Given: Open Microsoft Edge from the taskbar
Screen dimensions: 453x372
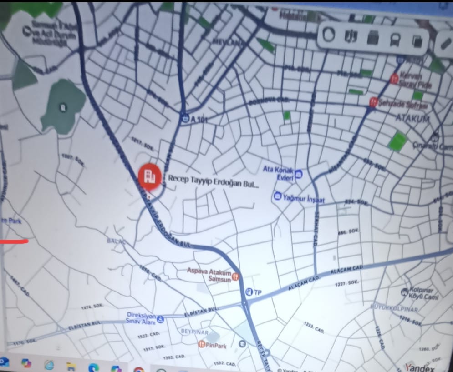Looking at the screenshot, I should coord(93,366).
